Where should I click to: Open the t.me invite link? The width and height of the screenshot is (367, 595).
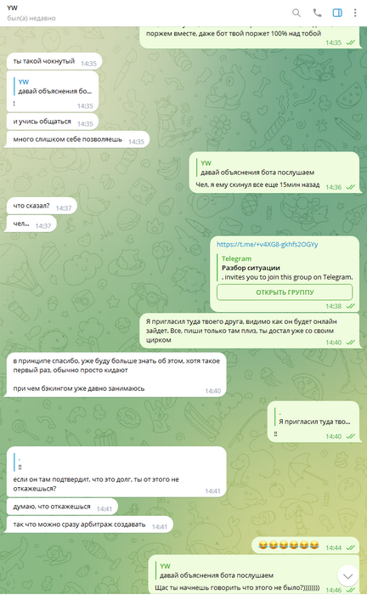(x=268, y=245)
